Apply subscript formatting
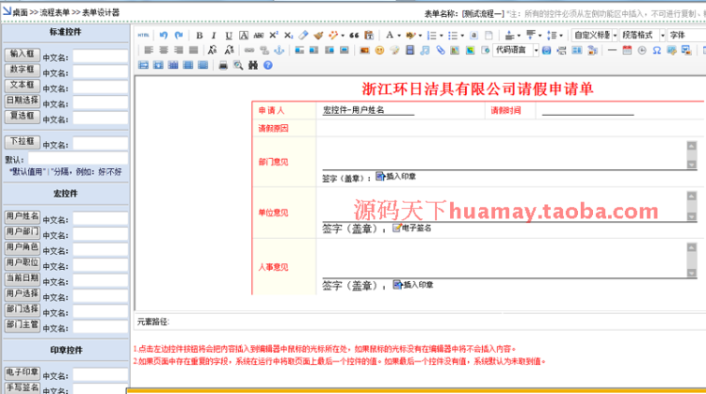This screenshot has width=706, height=394. [x=289, y=35]
